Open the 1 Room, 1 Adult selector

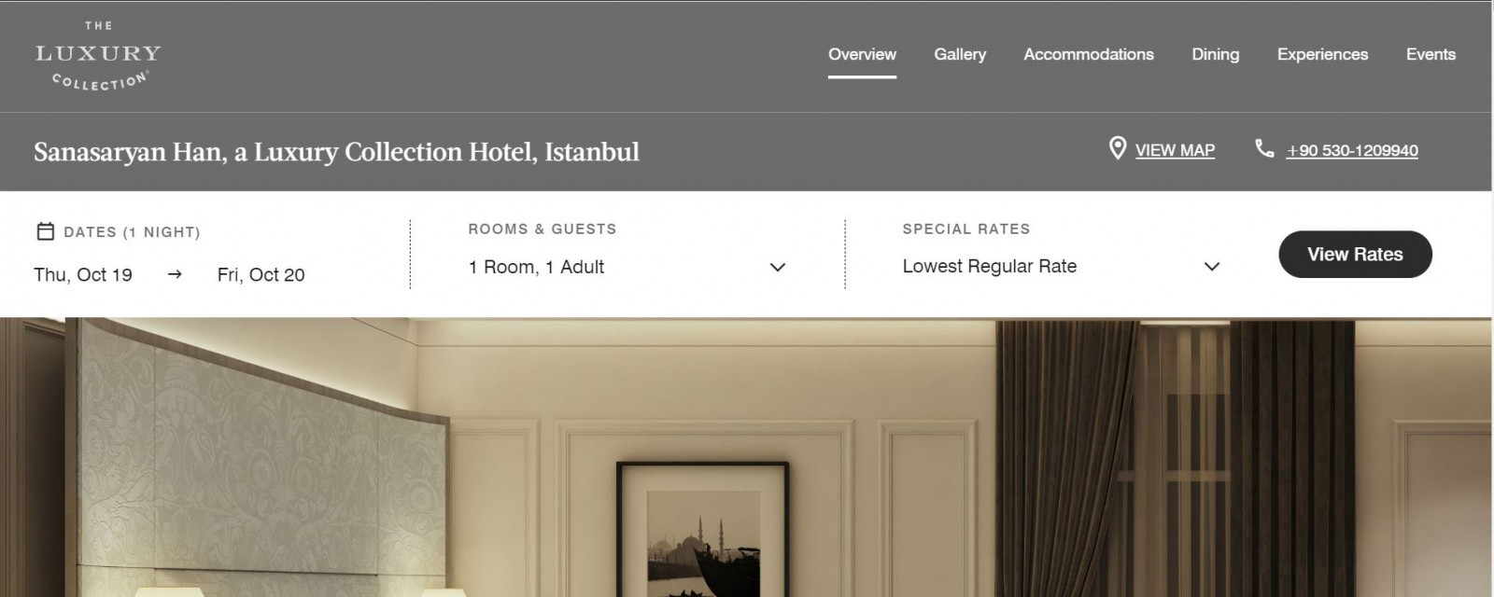(x=627, y=268)
